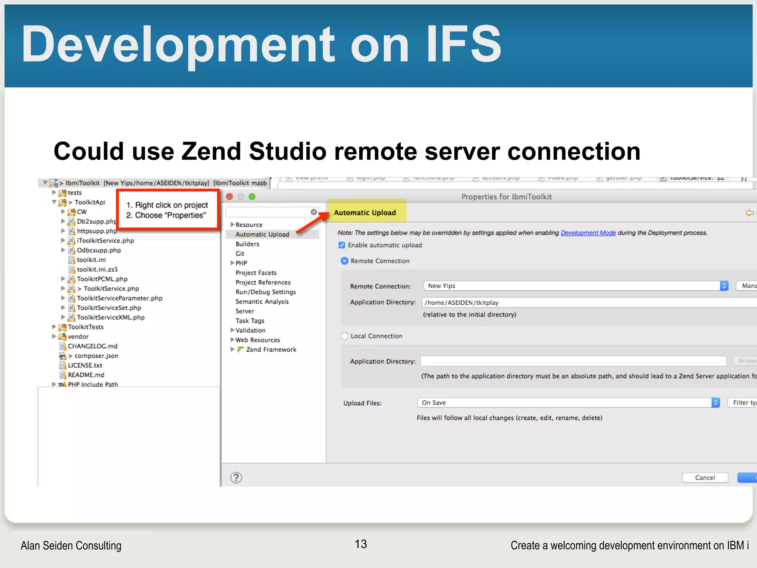Expand the Resource properties category
Image resolution: width=757 pixels, height=568 pixels.
(232, 224)
